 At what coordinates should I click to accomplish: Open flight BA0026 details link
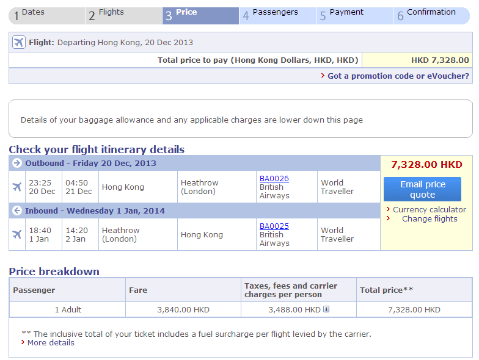(274, 179)
